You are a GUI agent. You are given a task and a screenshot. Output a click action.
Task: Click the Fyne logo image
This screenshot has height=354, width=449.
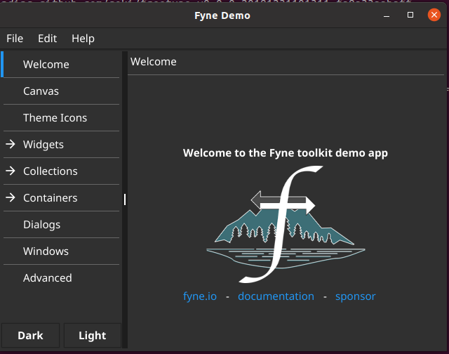(x=286, y=224)
